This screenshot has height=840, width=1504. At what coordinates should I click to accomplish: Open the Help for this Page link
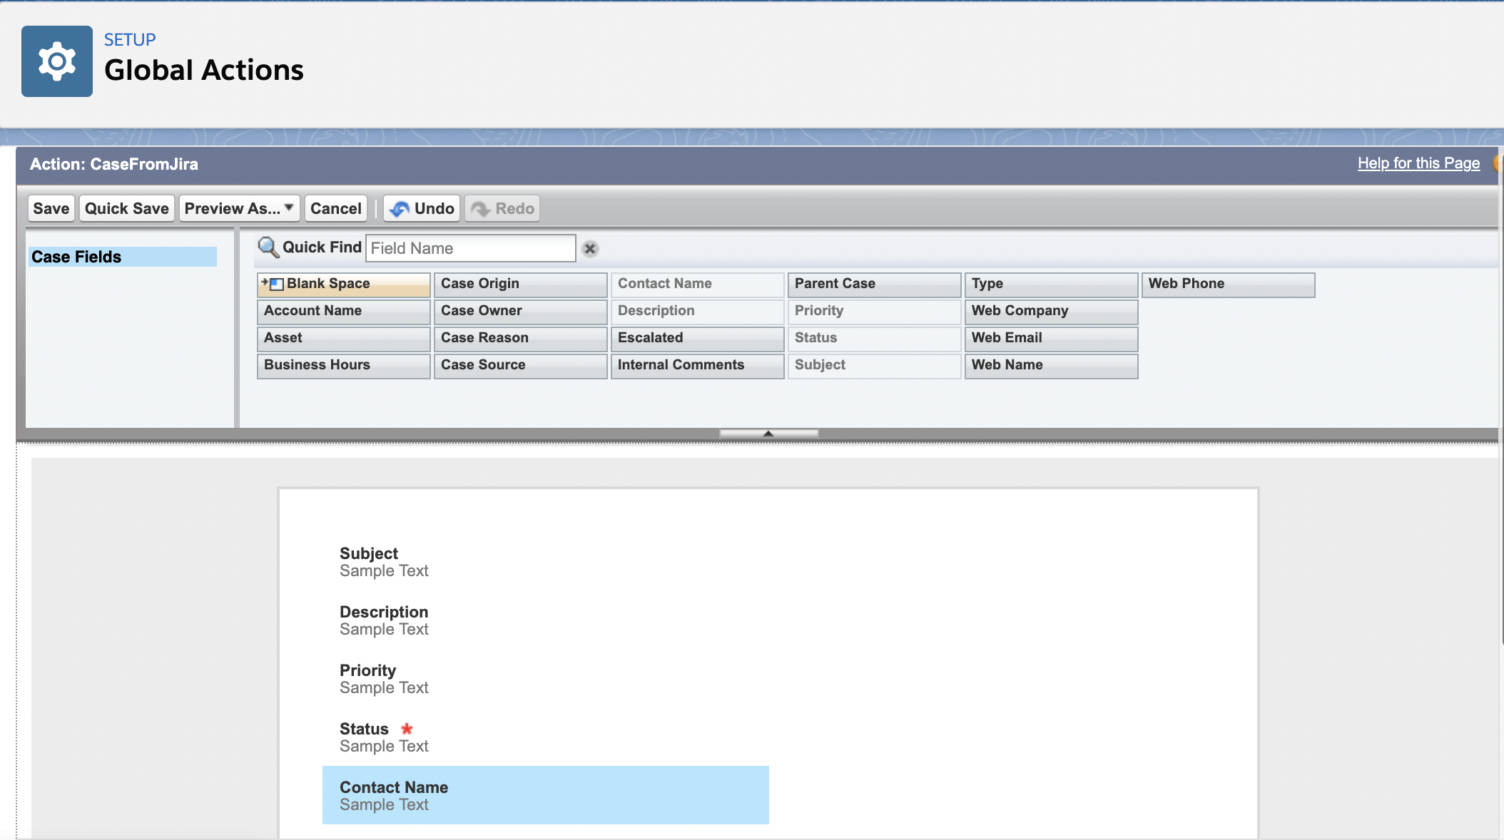point(1418,163)
